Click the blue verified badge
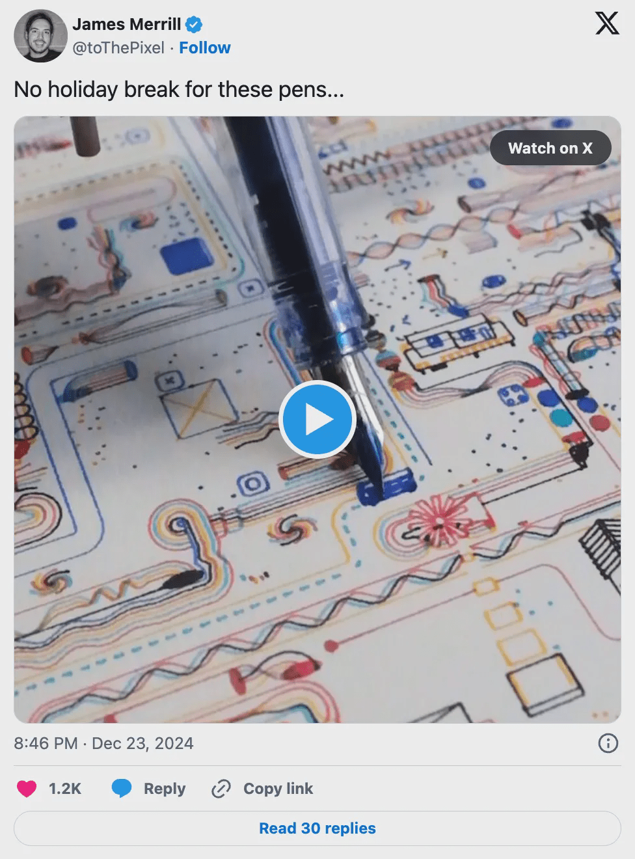The width and height of the screenshot is (635, 859). point(195,25)
